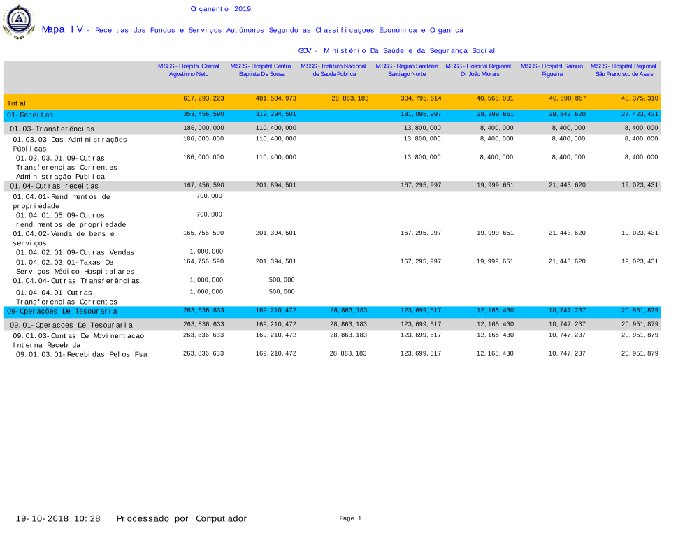Image resolution: width=699 pixels, height=540 pixels.
Task: Click the Instituto Nacional de Saude Publica header
Action: (x=333, y=70)
